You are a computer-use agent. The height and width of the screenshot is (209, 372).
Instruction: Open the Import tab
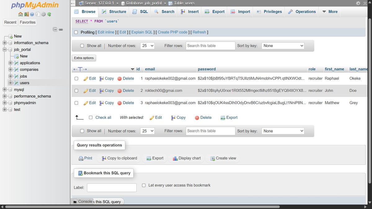pos(241,11)
